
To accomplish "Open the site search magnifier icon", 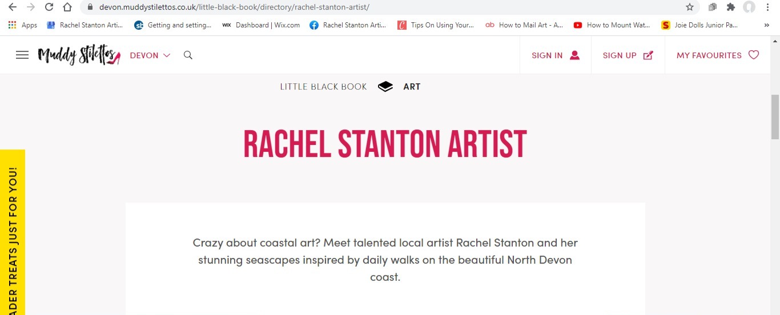I will point(188,55).
